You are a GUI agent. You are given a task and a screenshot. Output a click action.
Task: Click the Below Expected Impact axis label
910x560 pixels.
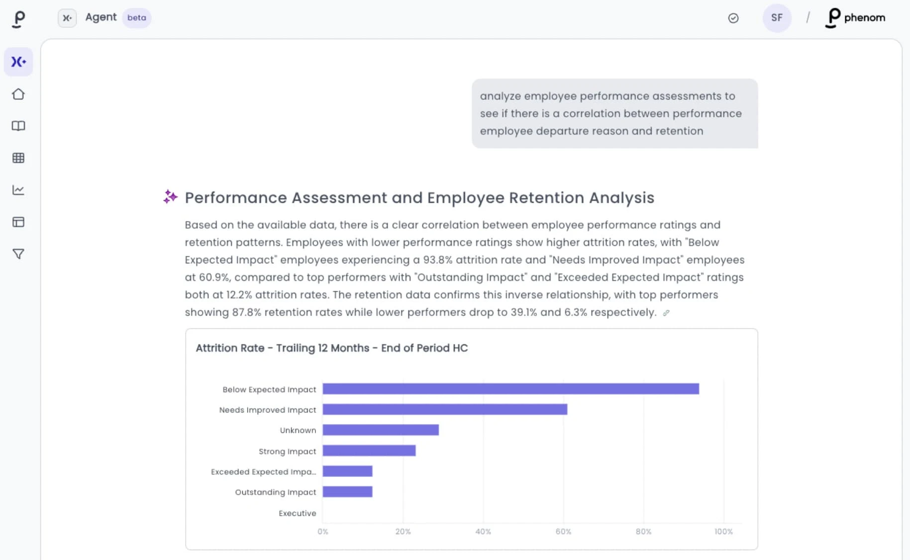(x=269, y=390)
